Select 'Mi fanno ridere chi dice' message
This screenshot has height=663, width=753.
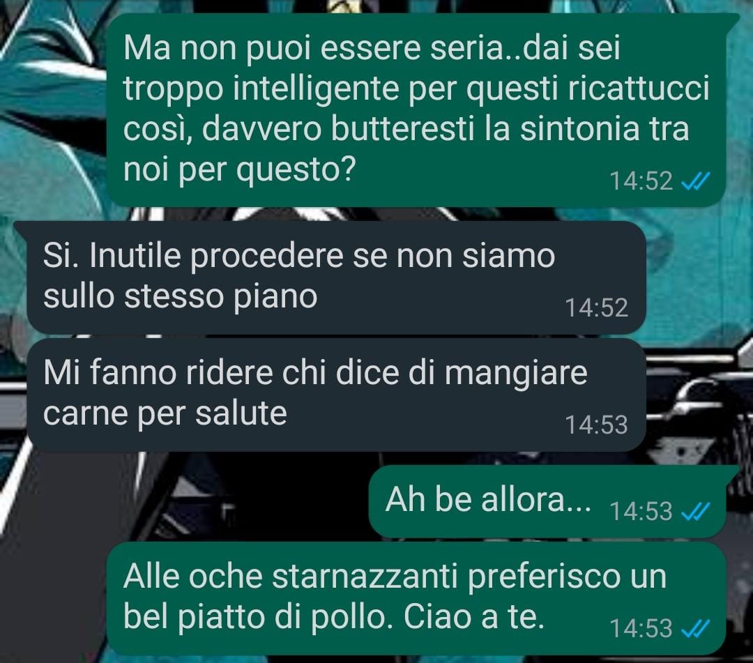coord(336,395)
